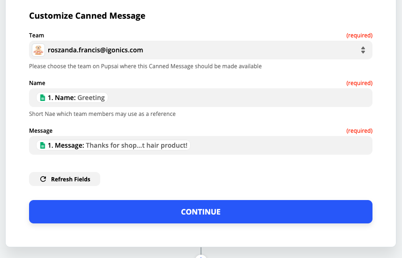This screenshot has width=402, height=258.
Task: Click the red "(required)" tag beside Message
Action: (x=359, y=131)
